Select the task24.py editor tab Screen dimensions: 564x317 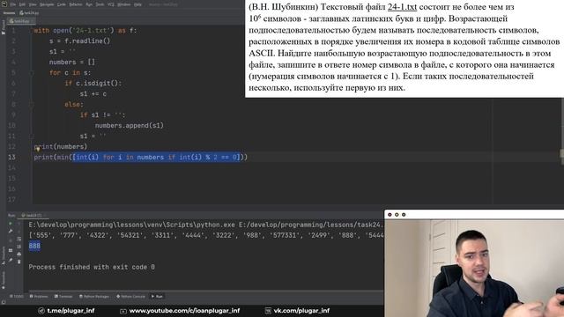[21, 21]
